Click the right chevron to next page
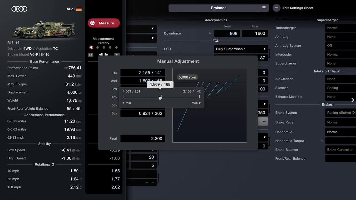 353,100
